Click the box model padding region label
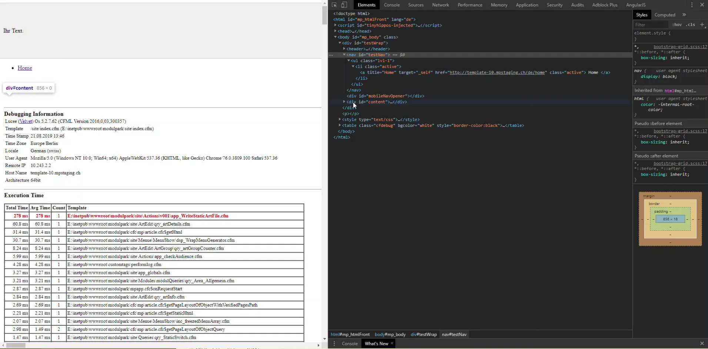This screenshot has width=708, height=349. (661, 211)
